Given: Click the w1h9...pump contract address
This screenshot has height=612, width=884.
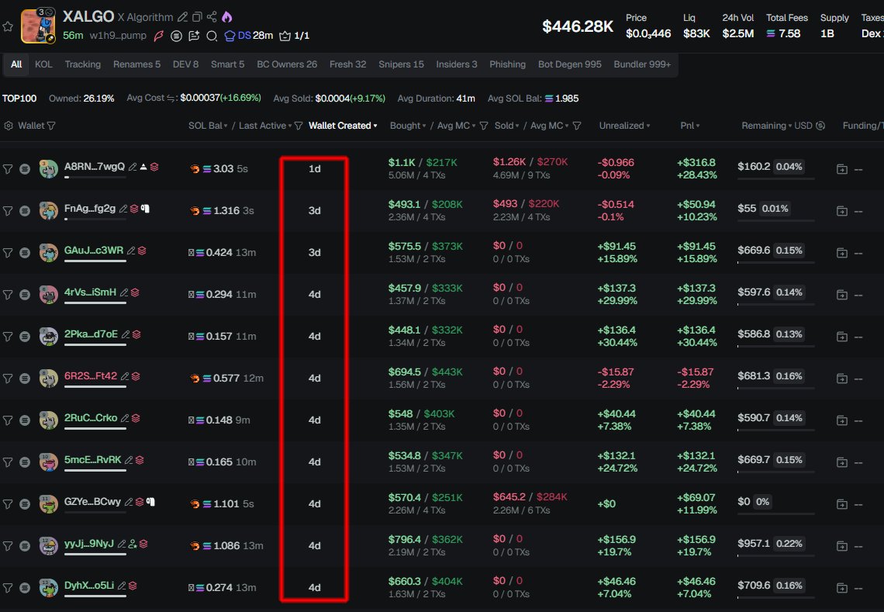Looking at the screenshot, I should click(118, 36).
